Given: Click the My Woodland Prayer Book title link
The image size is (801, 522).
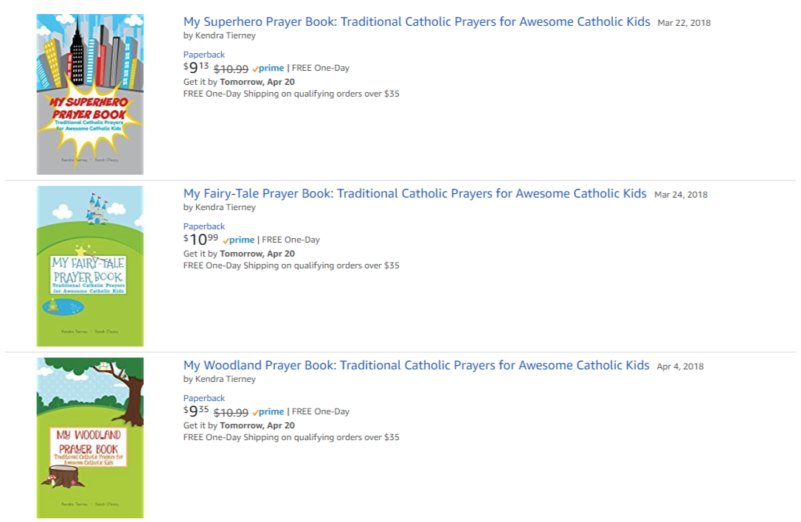Looking at the screenshot, I should [x=416, y=365].
